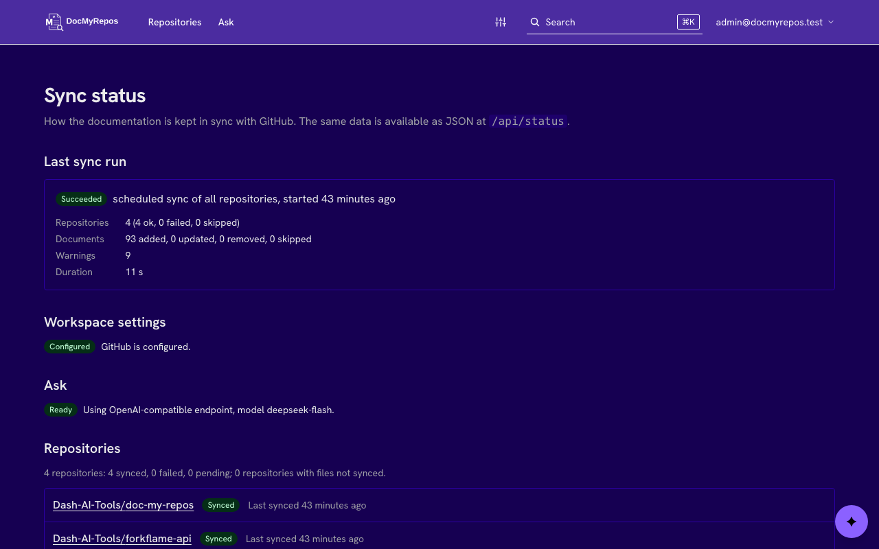
Task: Click the 'GitHub is configured.' text
Action: tap(146, 347)
